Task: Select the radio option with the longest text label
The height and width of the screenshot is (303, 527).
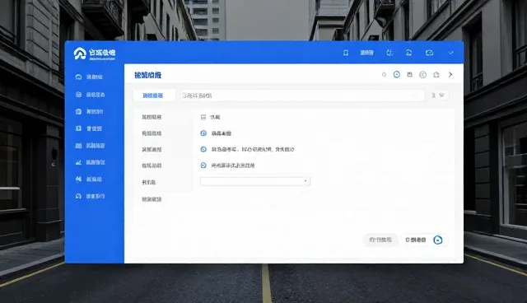Action: pos(203,150)
